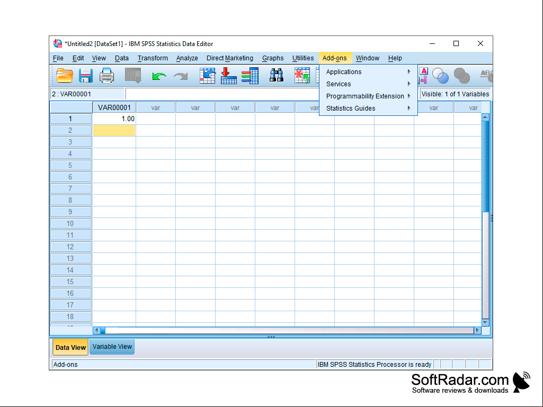
Task: Select row 5 header
Action: click(71, 166)
